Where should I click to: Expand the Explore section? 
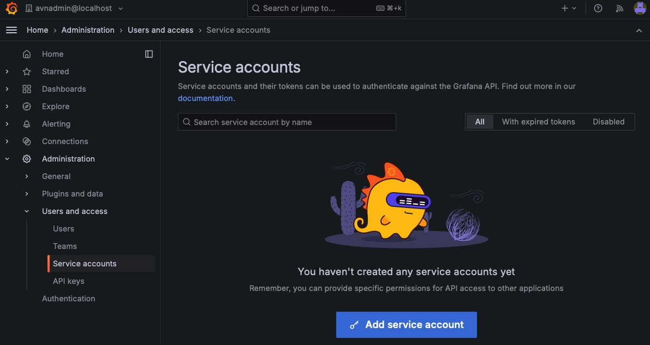(x=7, y=106)
